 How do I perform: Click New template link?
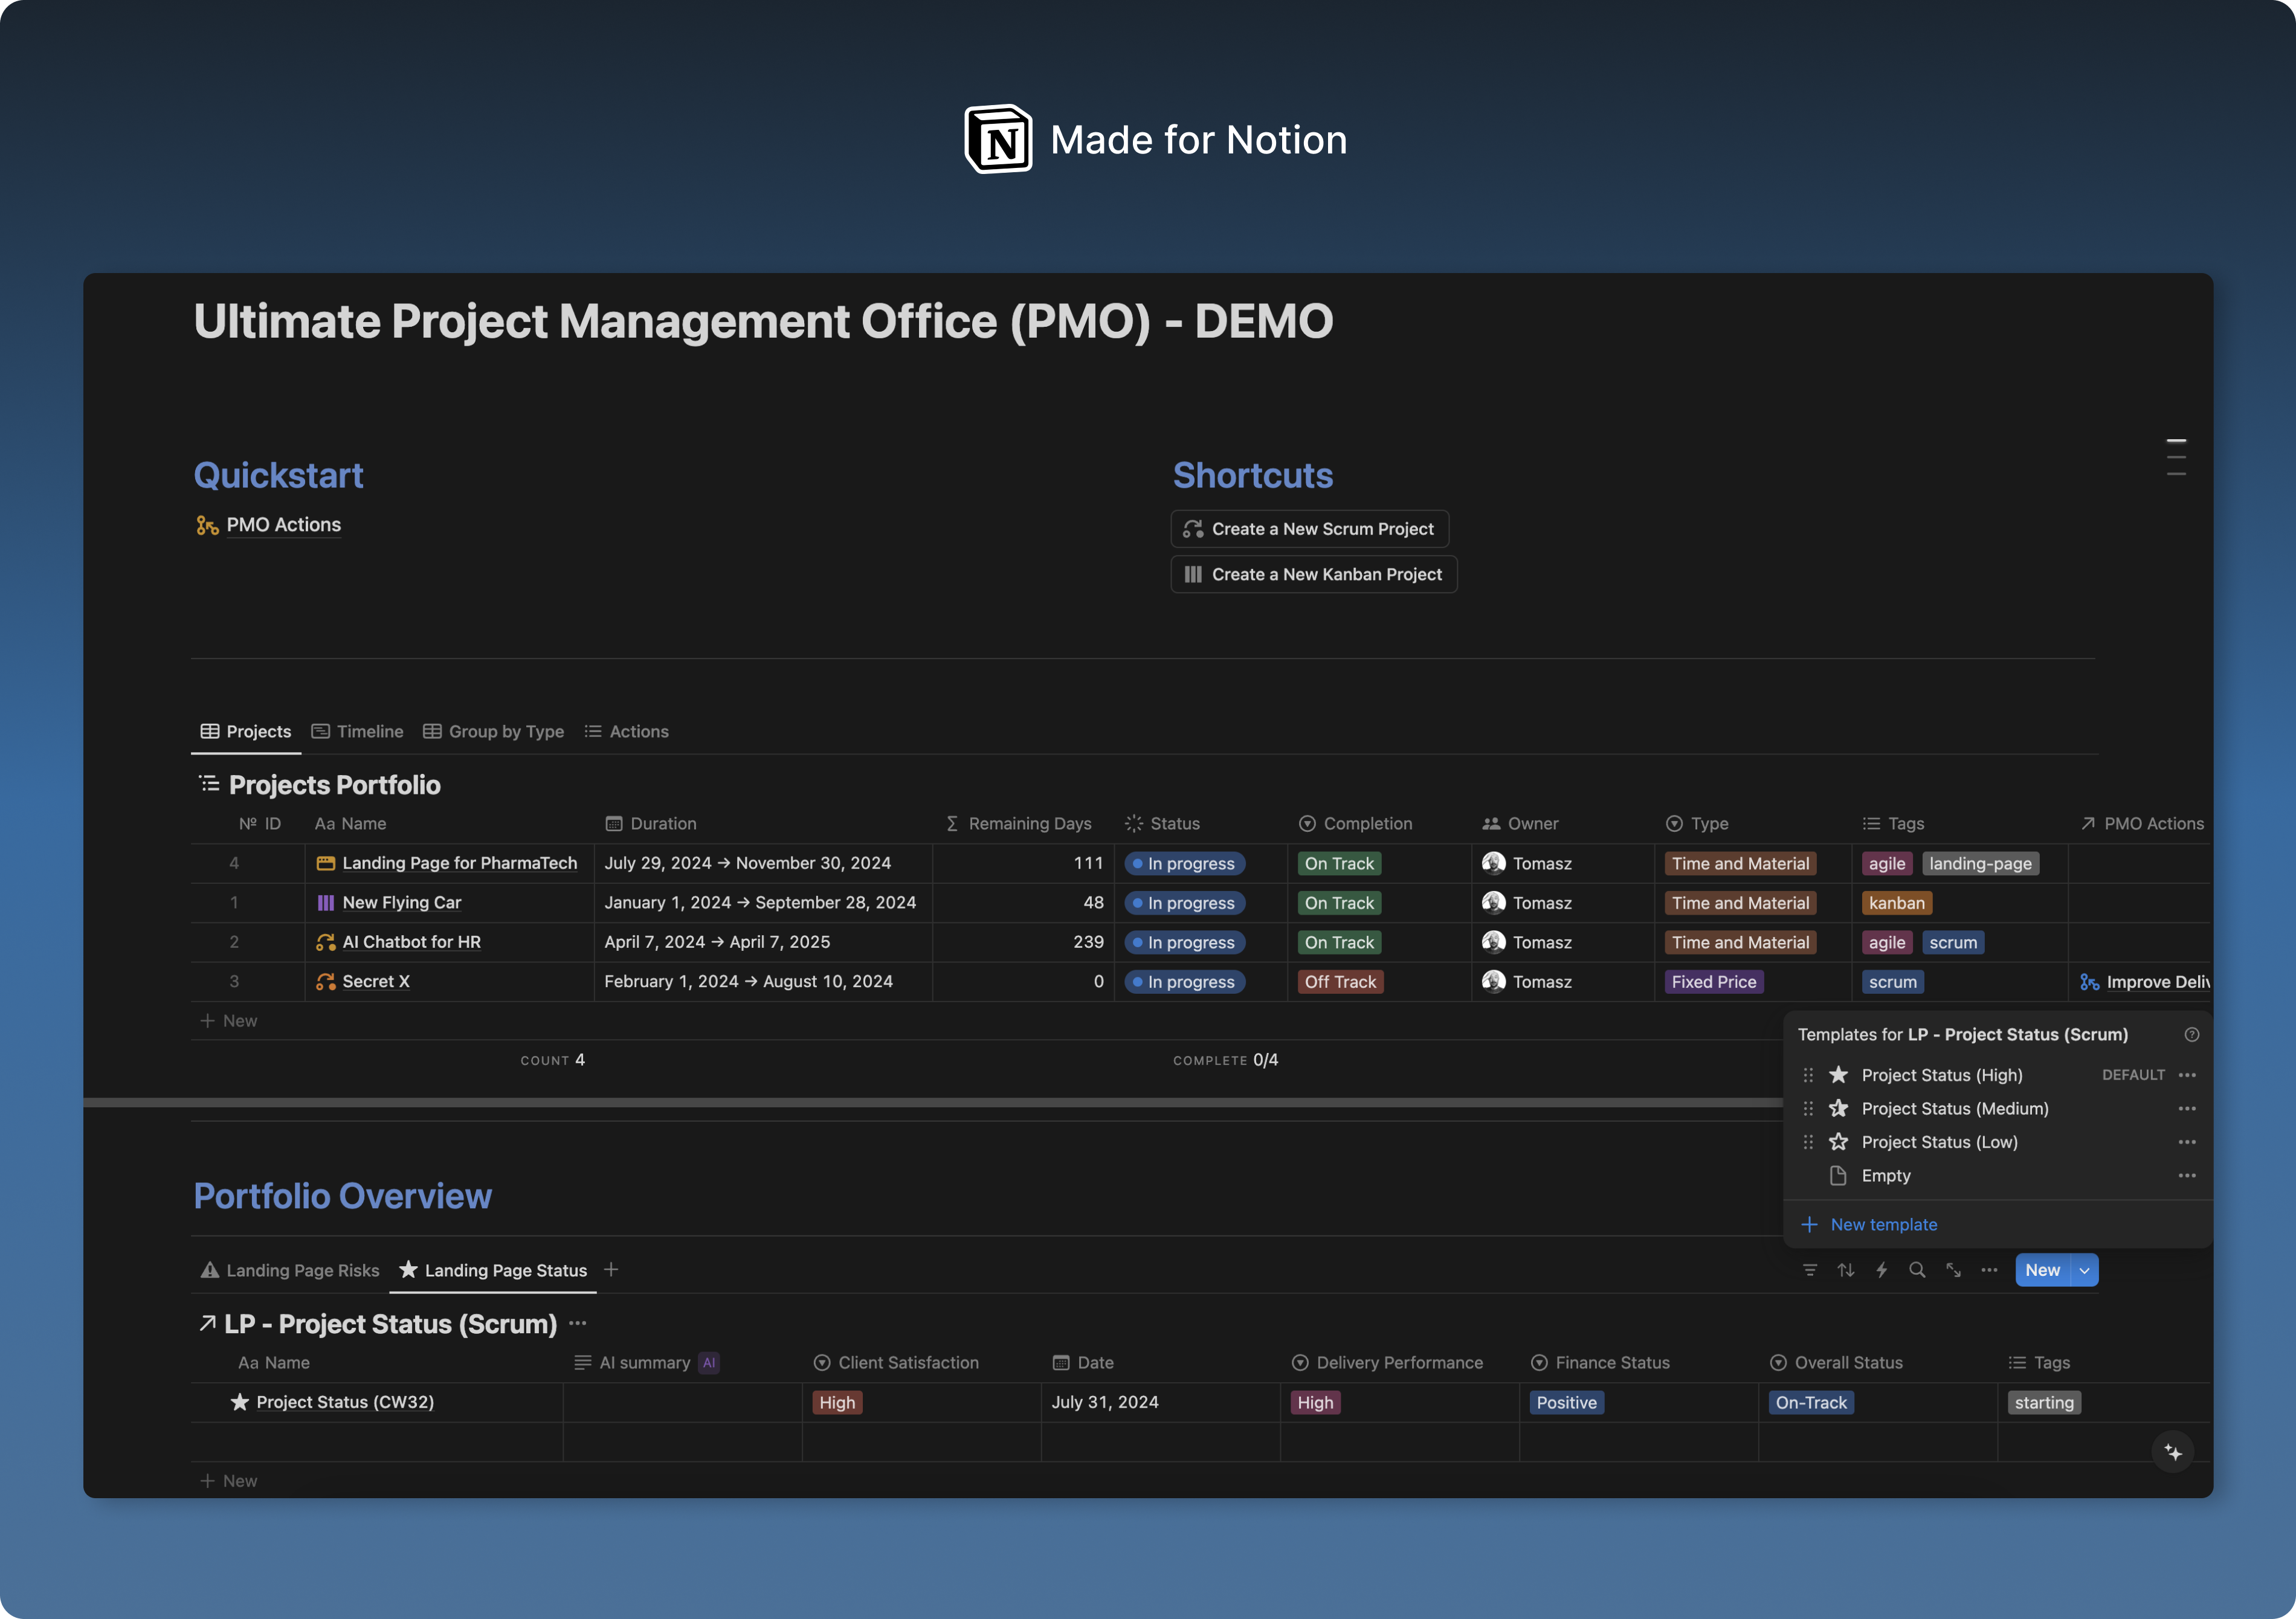tap(1870, 1225)
